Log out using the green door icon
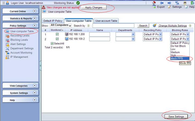Viewport: 195px width, 121px height. point(193,3)
